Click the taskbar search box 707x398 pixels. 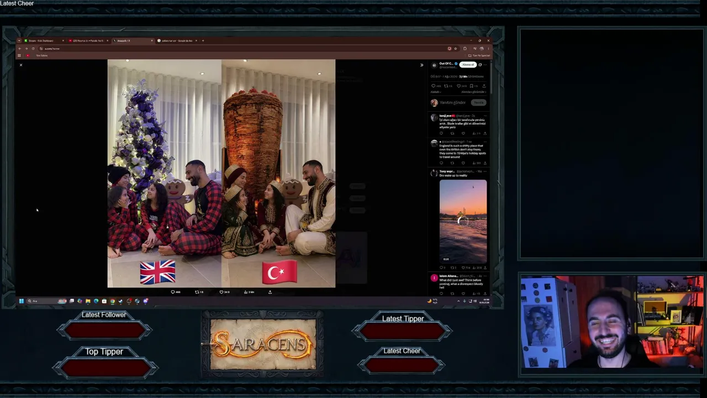pos(46,301)
